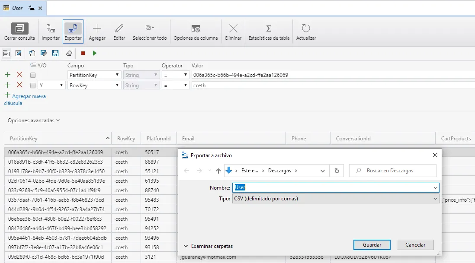
Task: Click Descargas in the breadcrumb path
Action: pyautogui.click(x=279, y=171)
